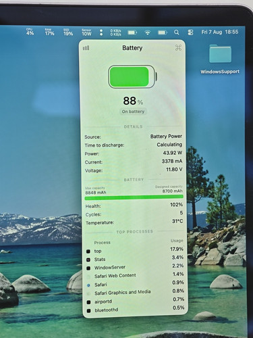Click the 88 % battery level text
The width and height of the screenshot is (253, 338).
pyautogui.click(x=133, y=101)
